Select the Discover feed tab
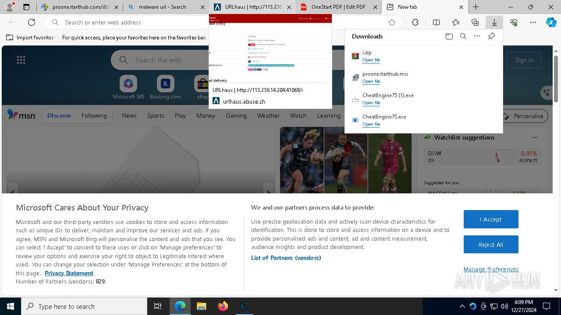The height and width of the screenshot is (315, 561). pyautogui.click(x=59, y=115)
